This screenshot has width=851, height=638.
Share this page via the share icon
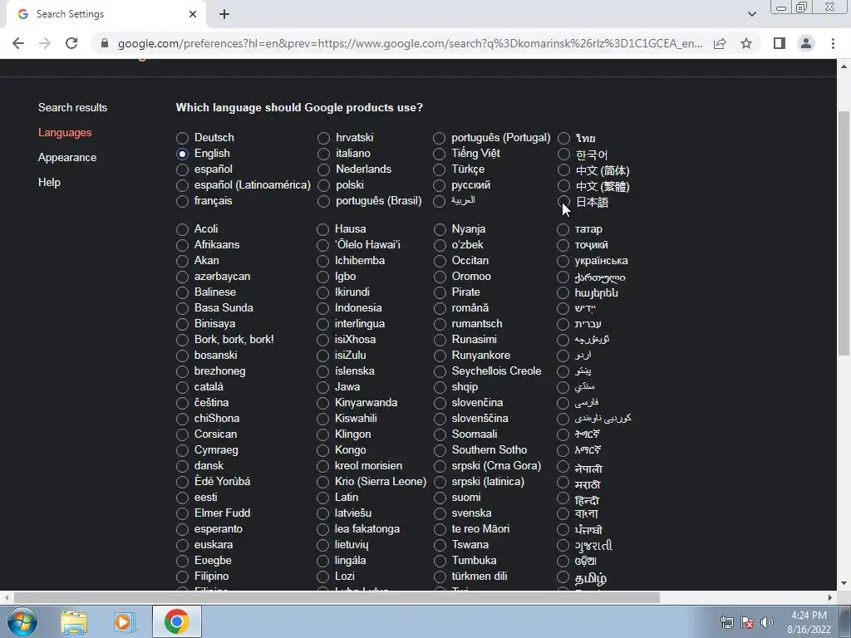click(720, 43)
